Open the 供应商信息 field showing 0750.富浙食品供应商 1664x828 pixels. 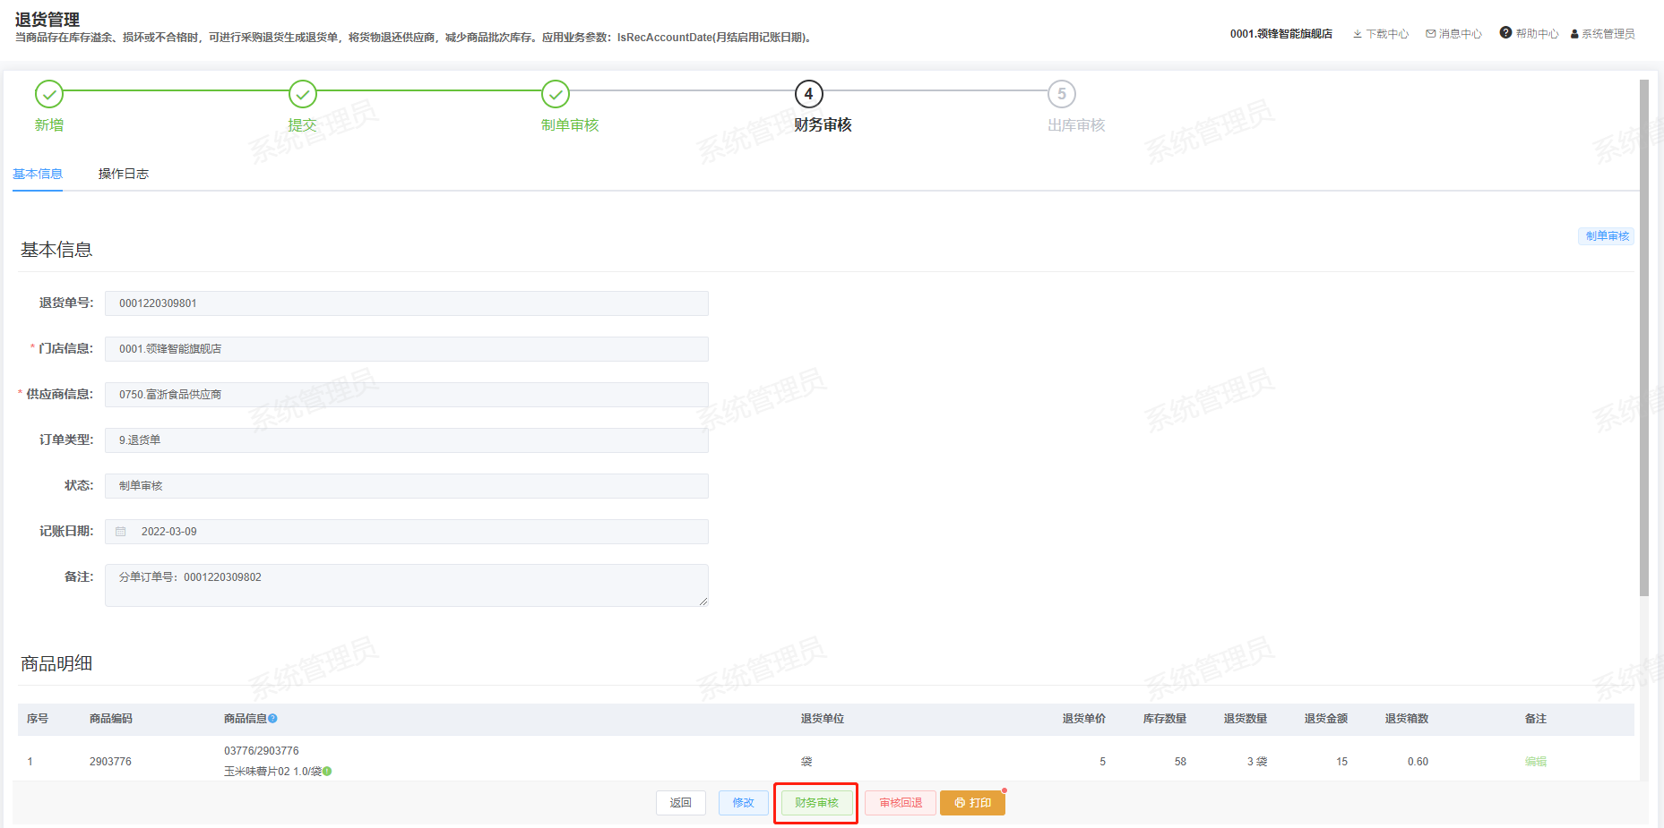point(407,395)
